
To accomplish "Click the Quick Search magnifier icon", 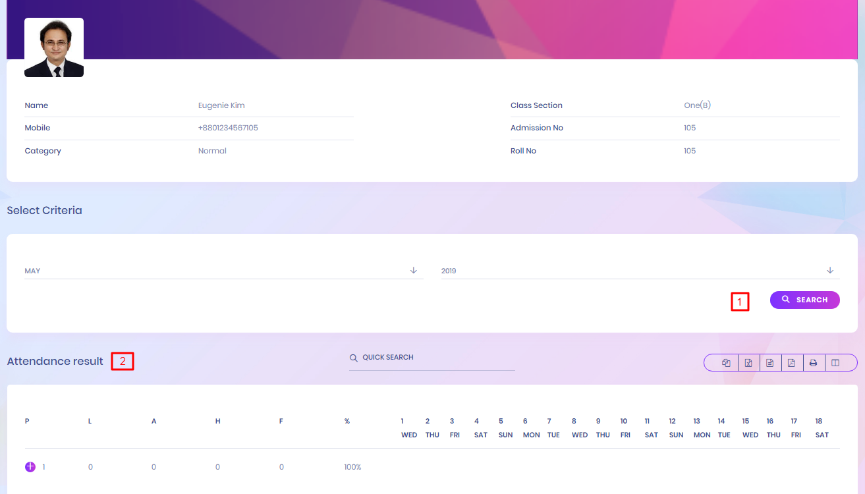I will click(x=354, y=358).
